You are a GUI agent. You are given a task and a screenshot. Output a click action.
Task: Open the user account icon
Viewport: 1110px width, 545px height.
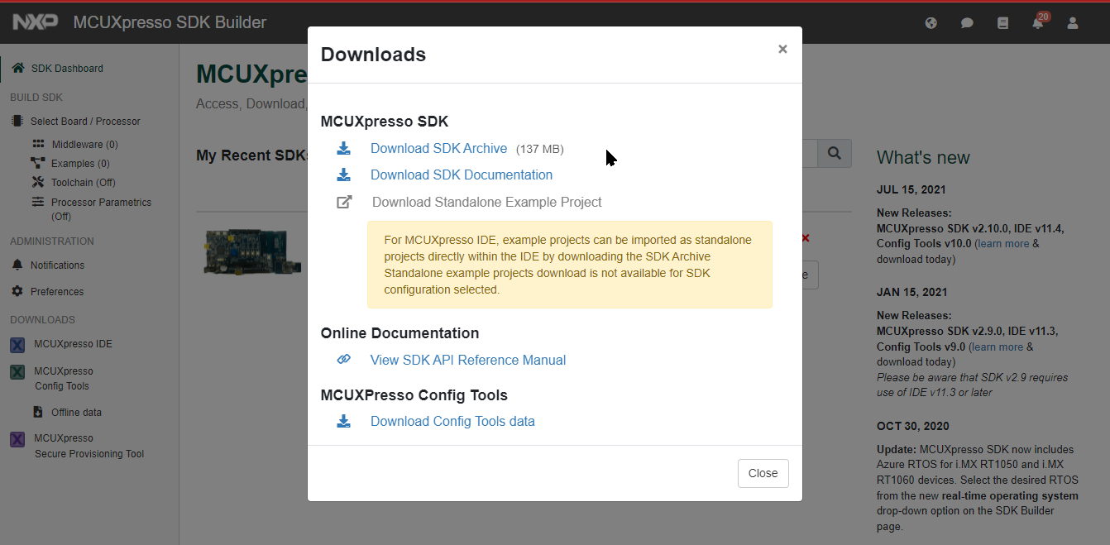point(1073,23)
